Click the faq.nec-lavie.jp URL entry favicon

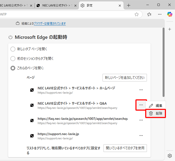(x=32, y=120)
